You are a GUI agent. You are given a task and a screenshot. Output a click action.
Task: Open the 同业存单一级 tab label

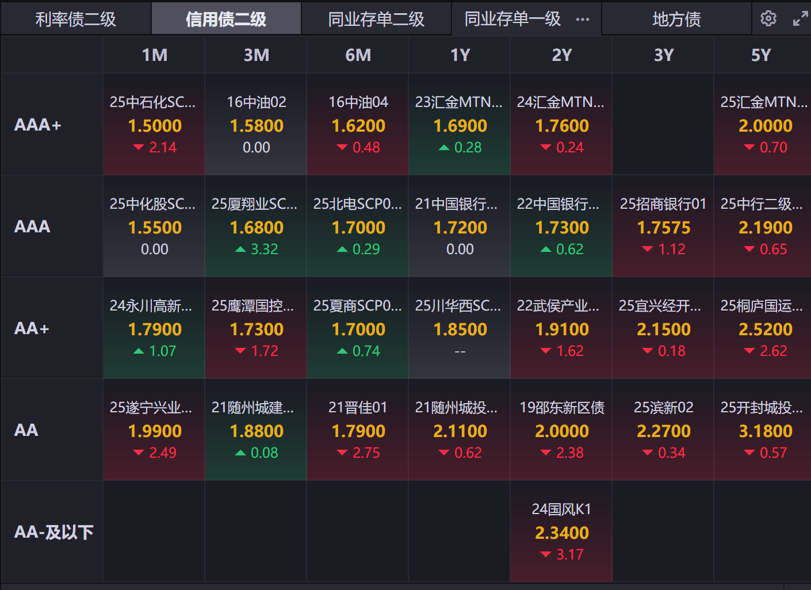(x=512, y=19)
